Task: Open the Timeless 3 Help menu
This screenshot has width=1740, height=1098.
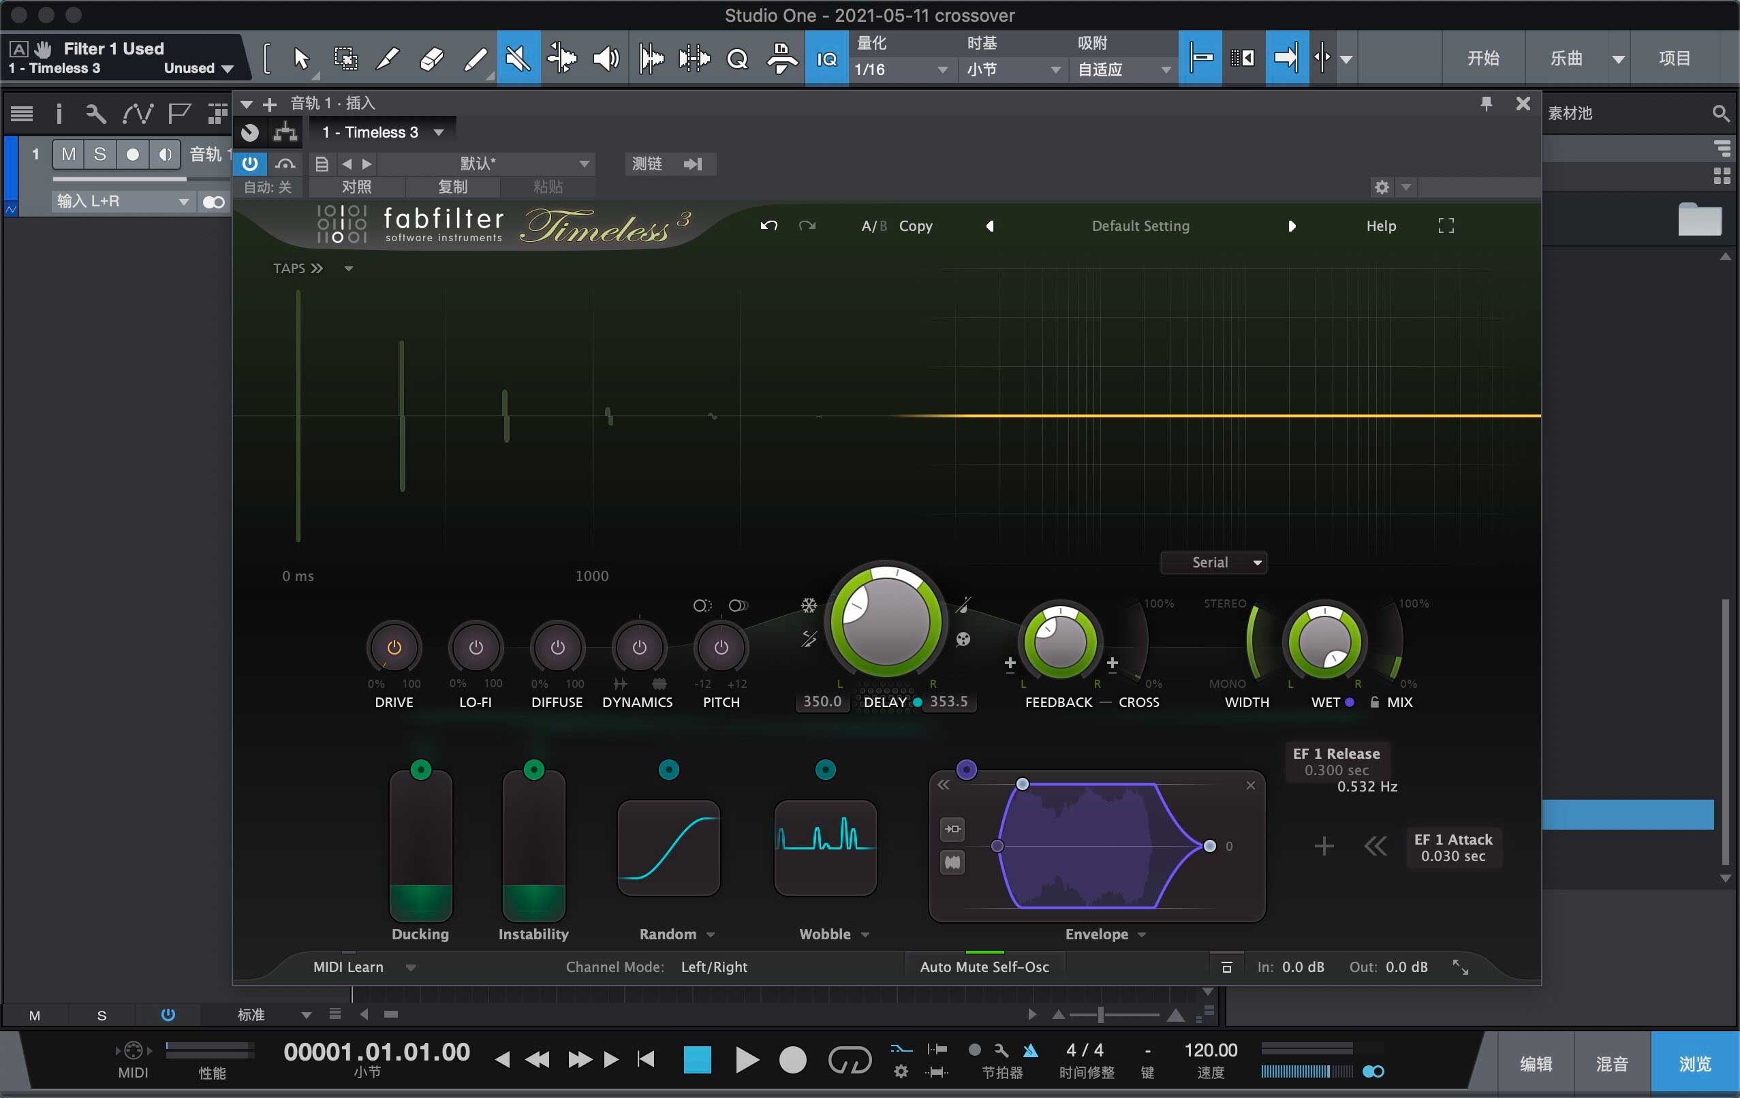Action: (1381, 225)
